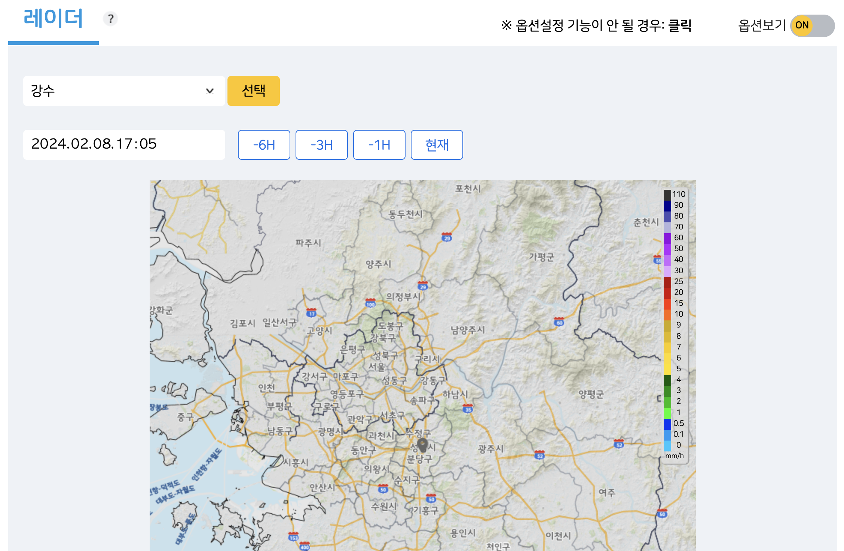
Task: Click the route 100 shield near 의정부시
Action: coord(370,304)
